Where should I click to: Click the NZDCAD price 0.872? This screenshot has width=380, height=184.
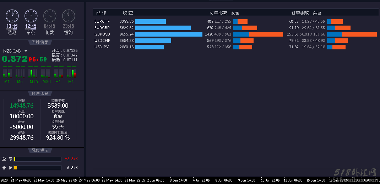[x=15, y=59]
